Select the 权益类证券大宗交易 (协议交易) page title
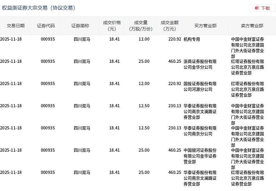This screenshot has width=276, height=191. [39, 8]
